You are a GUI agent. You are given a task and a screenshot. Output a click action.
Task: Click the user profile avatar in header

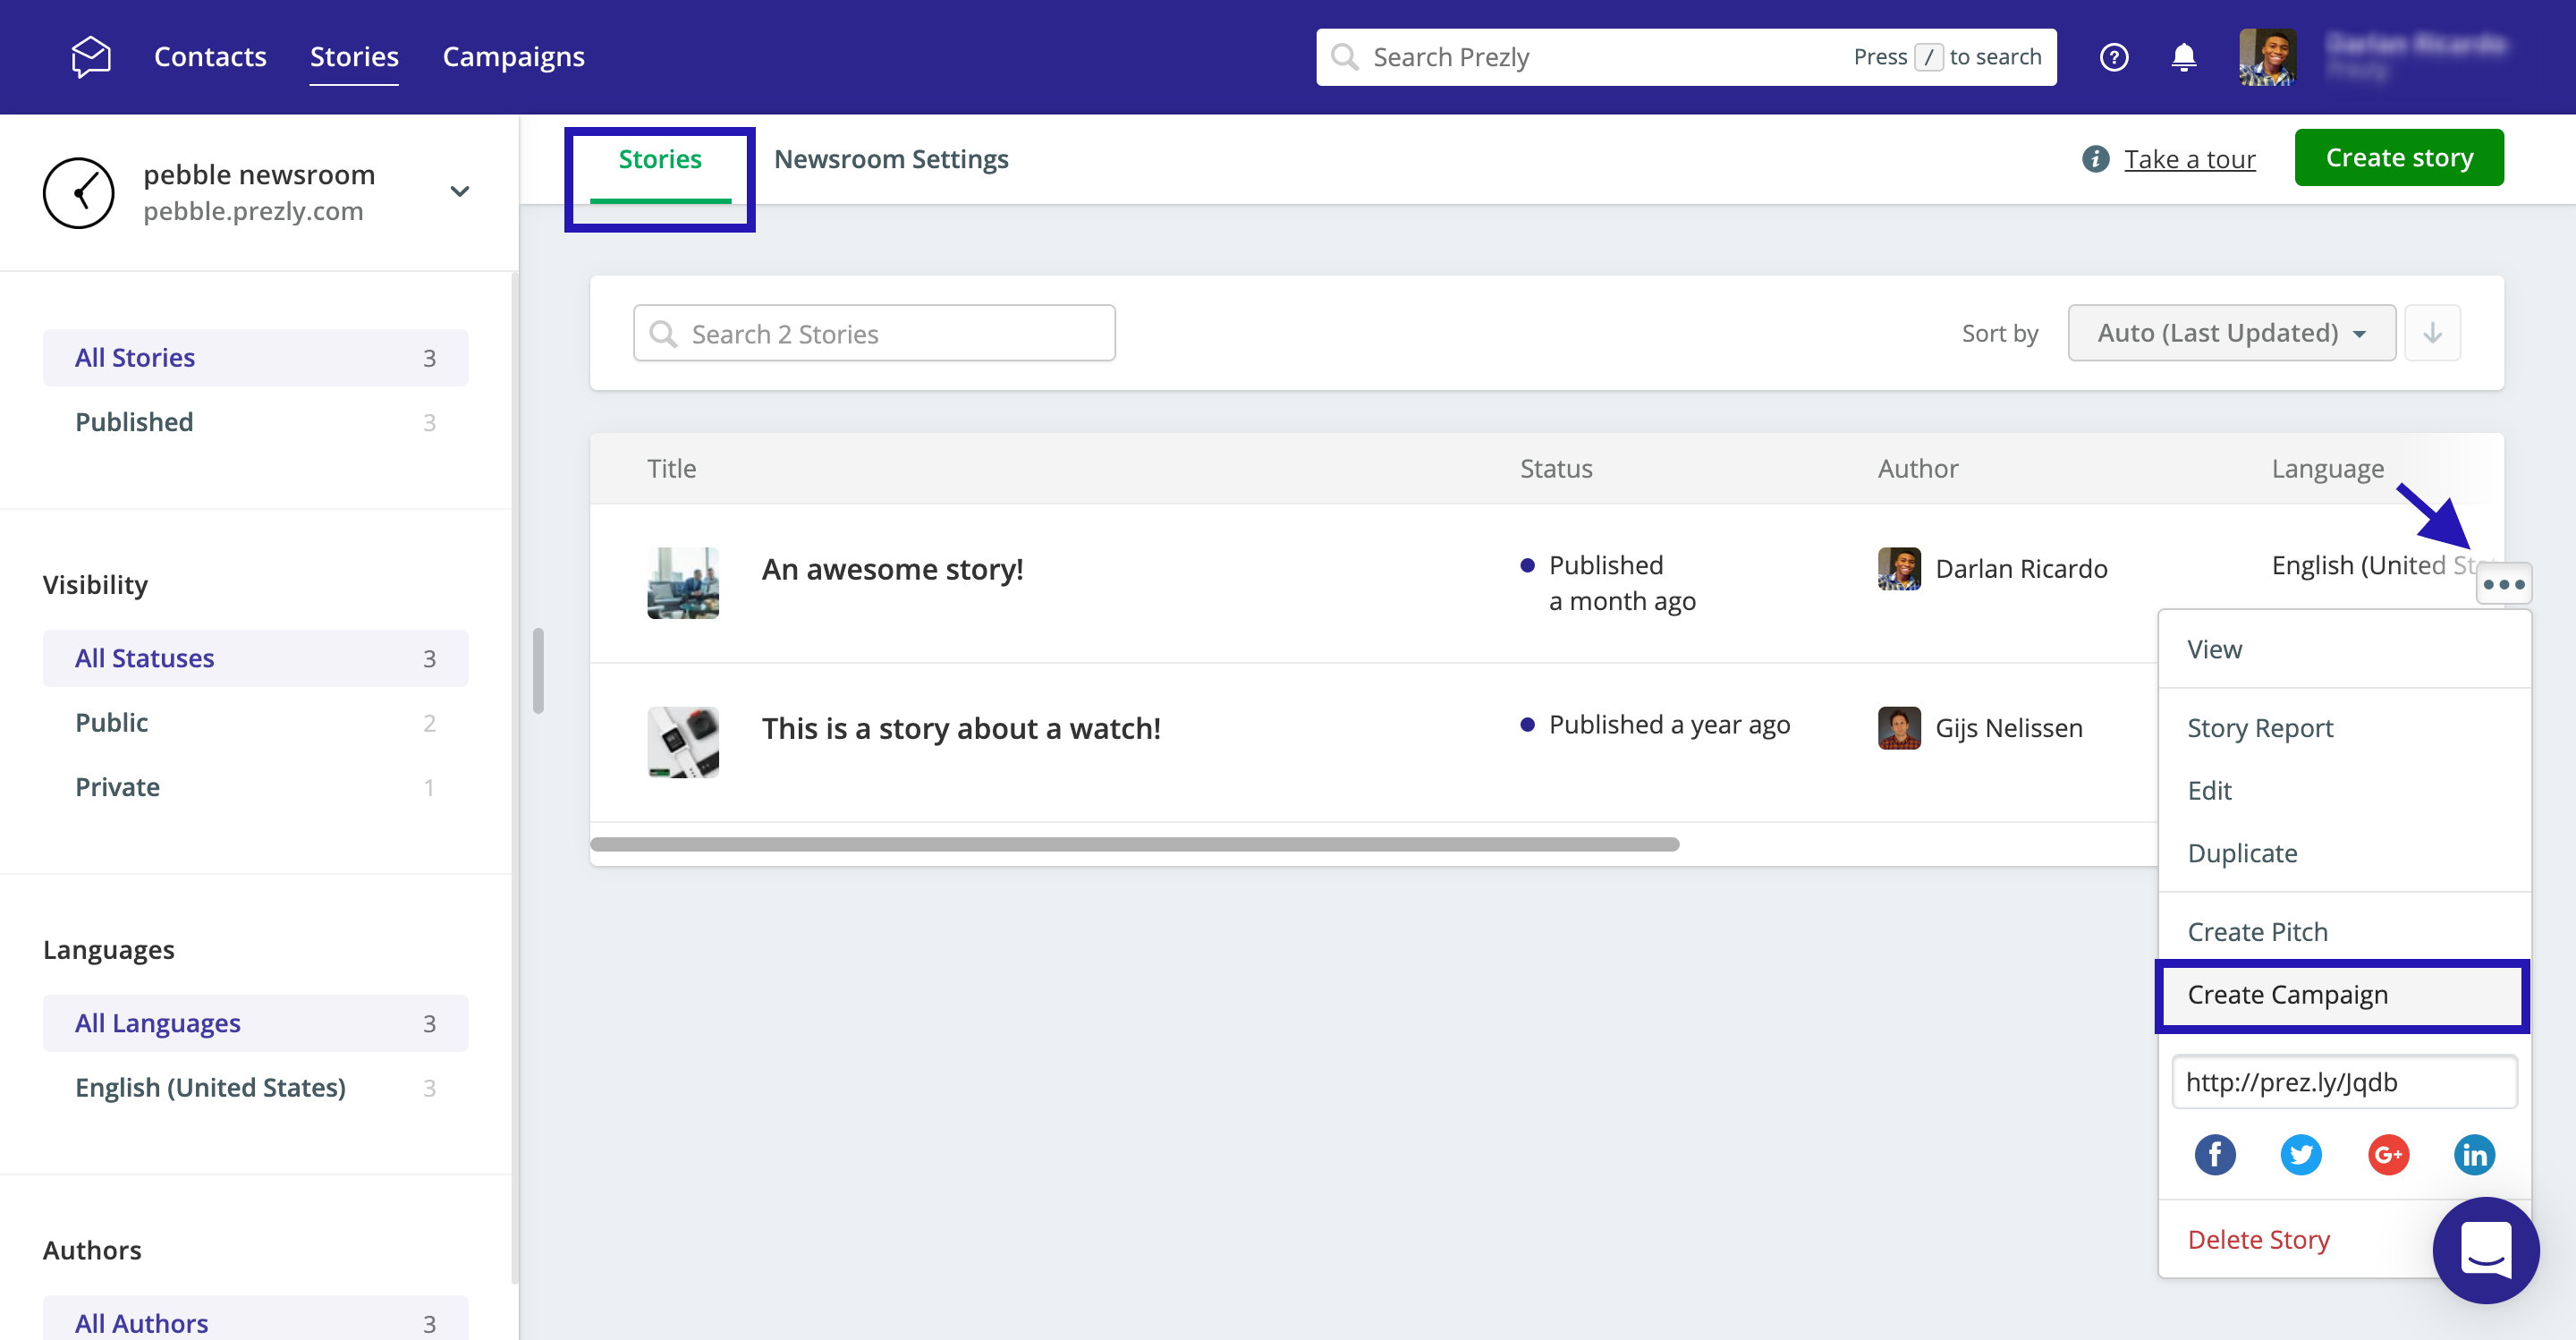pyautogui.click(x=2267, y=57)
